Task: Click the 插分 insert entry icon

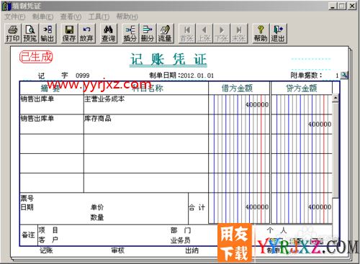Action: pos(130,33)
